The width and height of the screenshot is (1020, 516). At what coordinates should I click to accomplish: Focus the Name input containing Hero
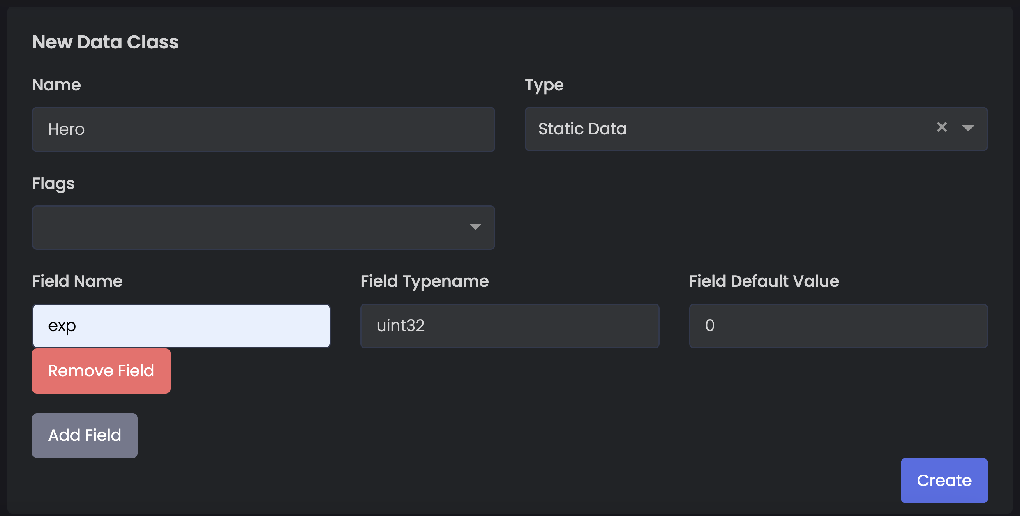(263, 129)
